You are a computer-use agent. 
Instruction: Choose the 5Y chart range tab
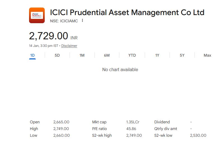coord(182,55)
